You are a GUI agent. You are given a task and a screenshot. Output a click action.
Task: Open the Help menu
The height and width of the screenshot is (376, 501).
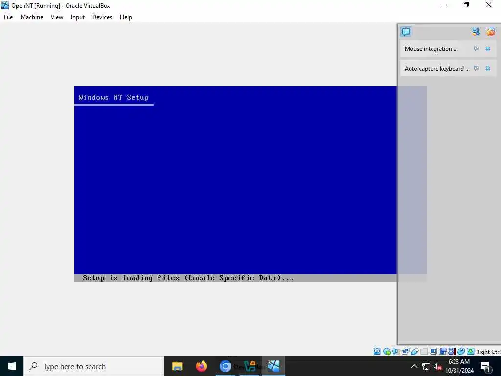pos(126,17)
